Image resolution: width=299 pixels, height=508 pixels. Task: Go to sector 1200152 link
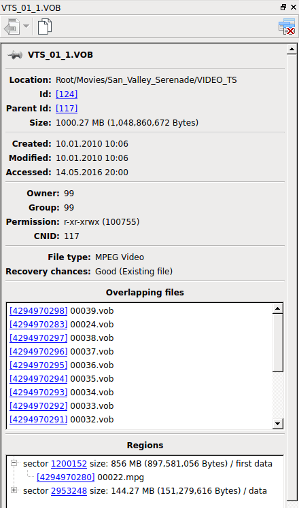[x=69, y=464]
